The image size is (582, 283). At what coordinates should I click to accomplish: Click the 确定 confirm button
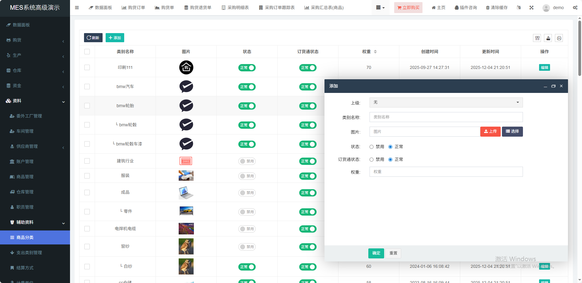376,253
